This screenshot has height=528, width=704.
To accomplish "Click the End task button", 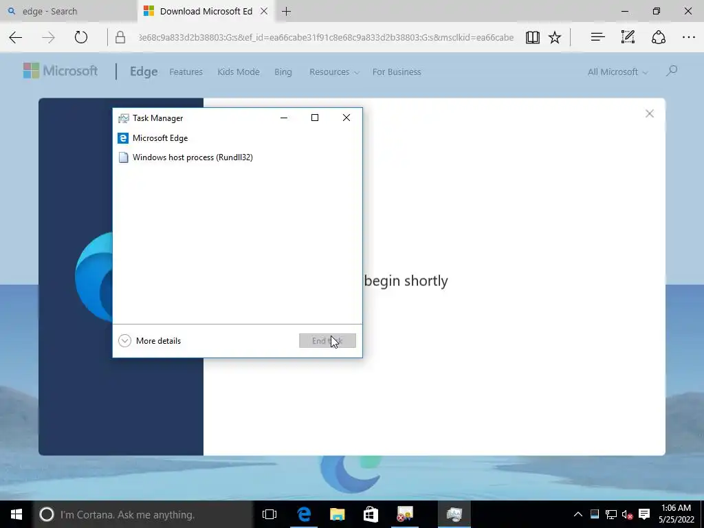I will pyautogui.click(x=327, y=341).
